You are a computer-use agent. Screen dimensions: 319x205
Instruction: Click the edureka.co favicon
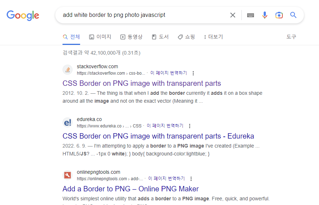tap(68, 123)
